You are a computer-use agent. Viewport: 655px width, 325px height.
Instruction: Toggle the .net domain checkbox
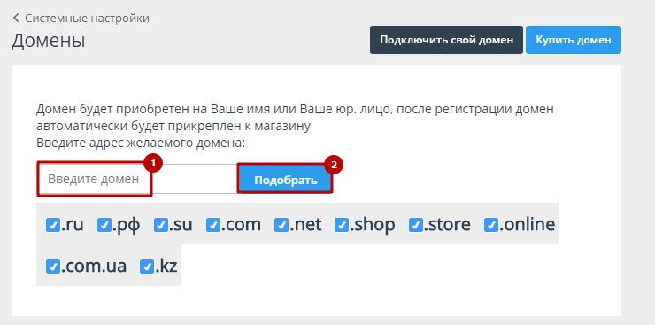281,225
